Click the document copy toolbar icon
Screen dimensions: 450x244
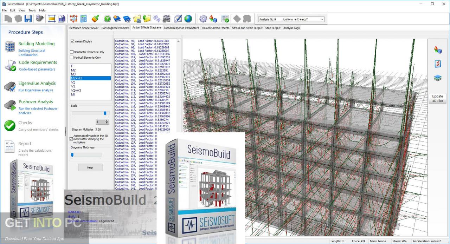[62, 19]
